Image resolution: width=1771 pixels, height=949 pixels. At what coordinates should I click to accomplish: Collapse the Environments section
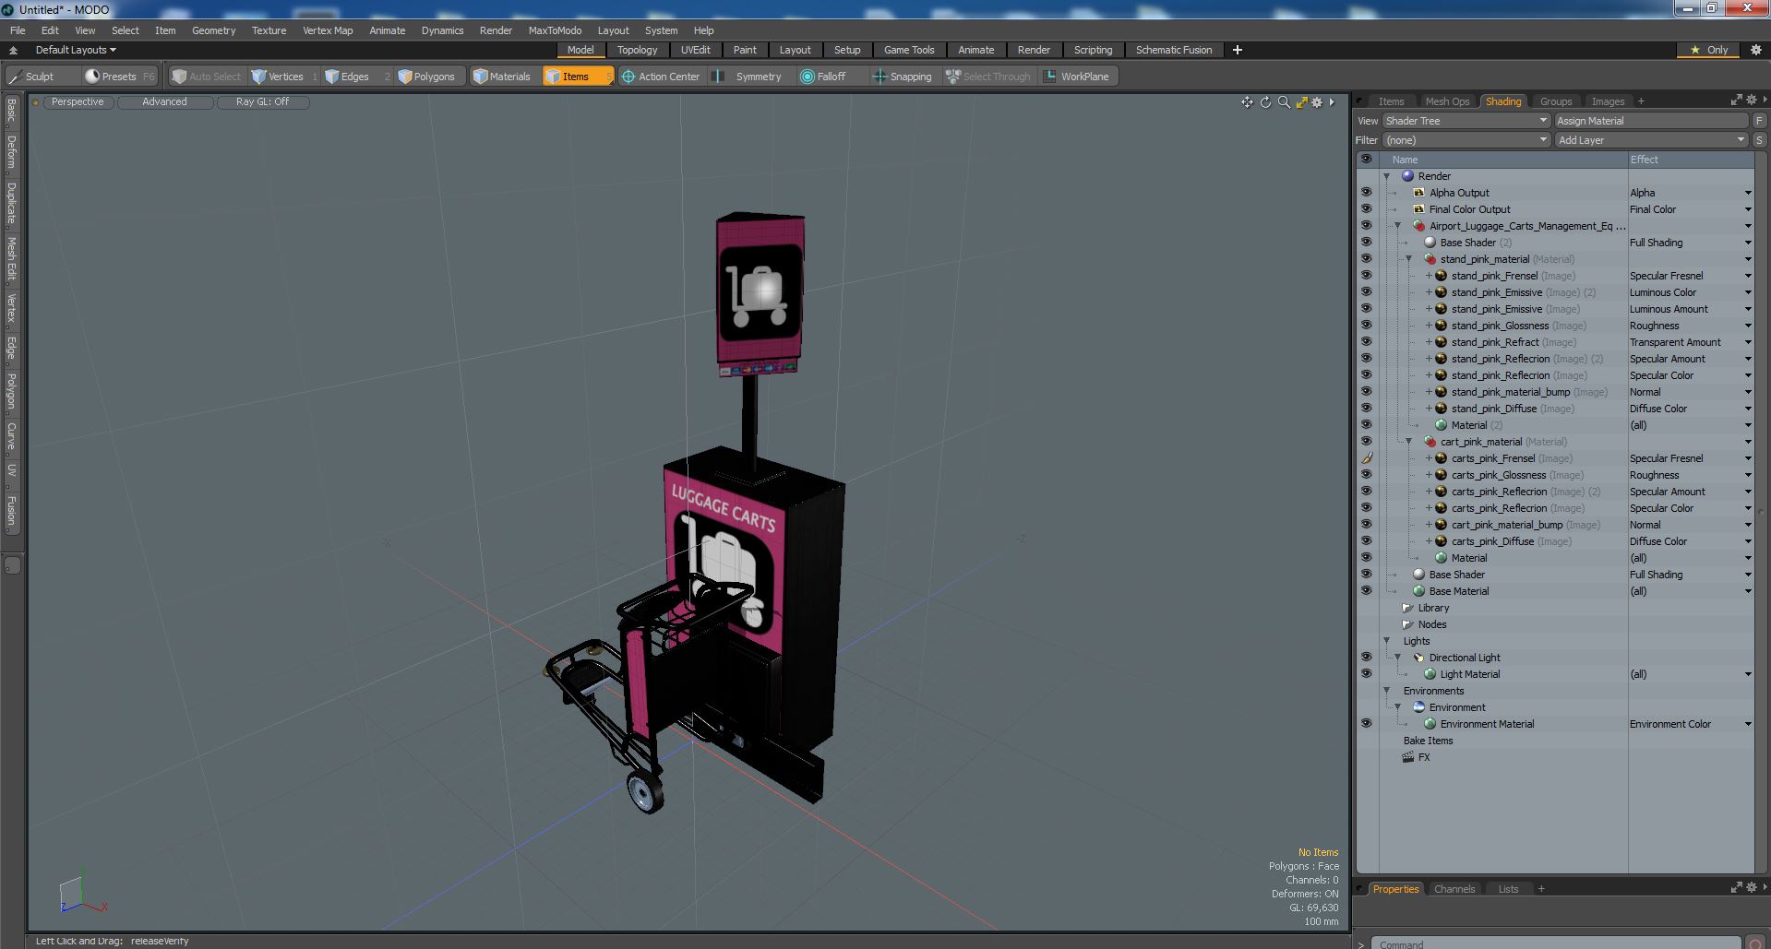(1386, 691)
